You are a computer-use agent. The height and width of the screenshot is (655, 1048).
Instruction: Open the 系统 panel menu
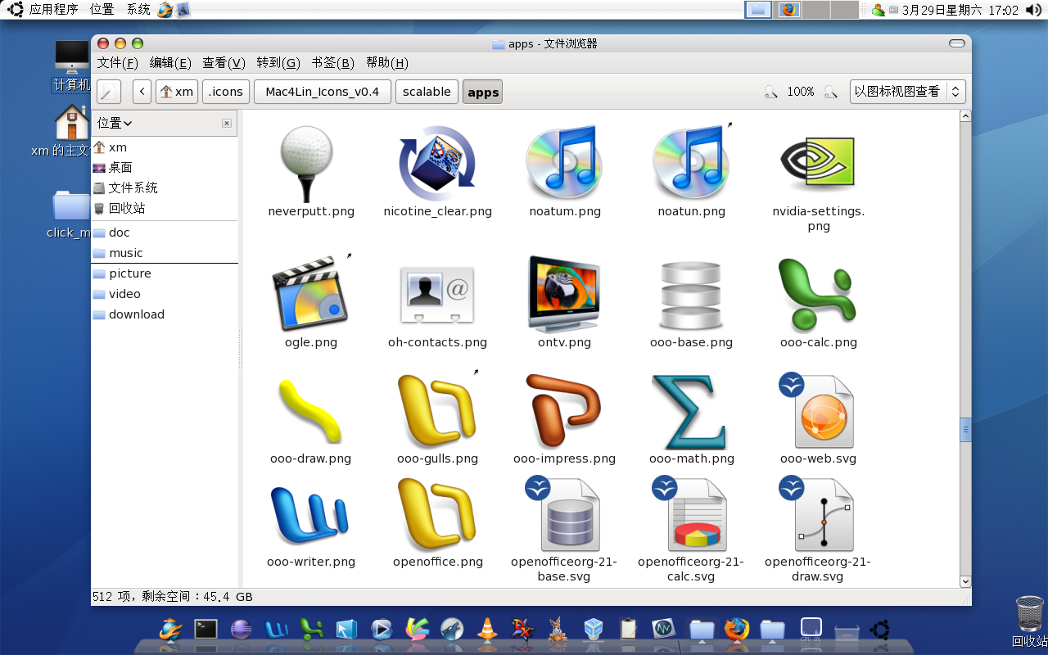click(138, 10)
